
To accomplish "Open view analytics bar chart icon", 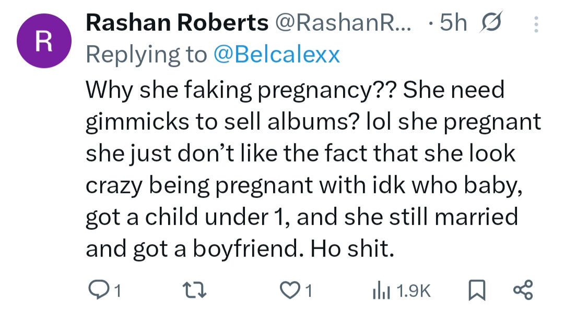I will click(380, 290).
